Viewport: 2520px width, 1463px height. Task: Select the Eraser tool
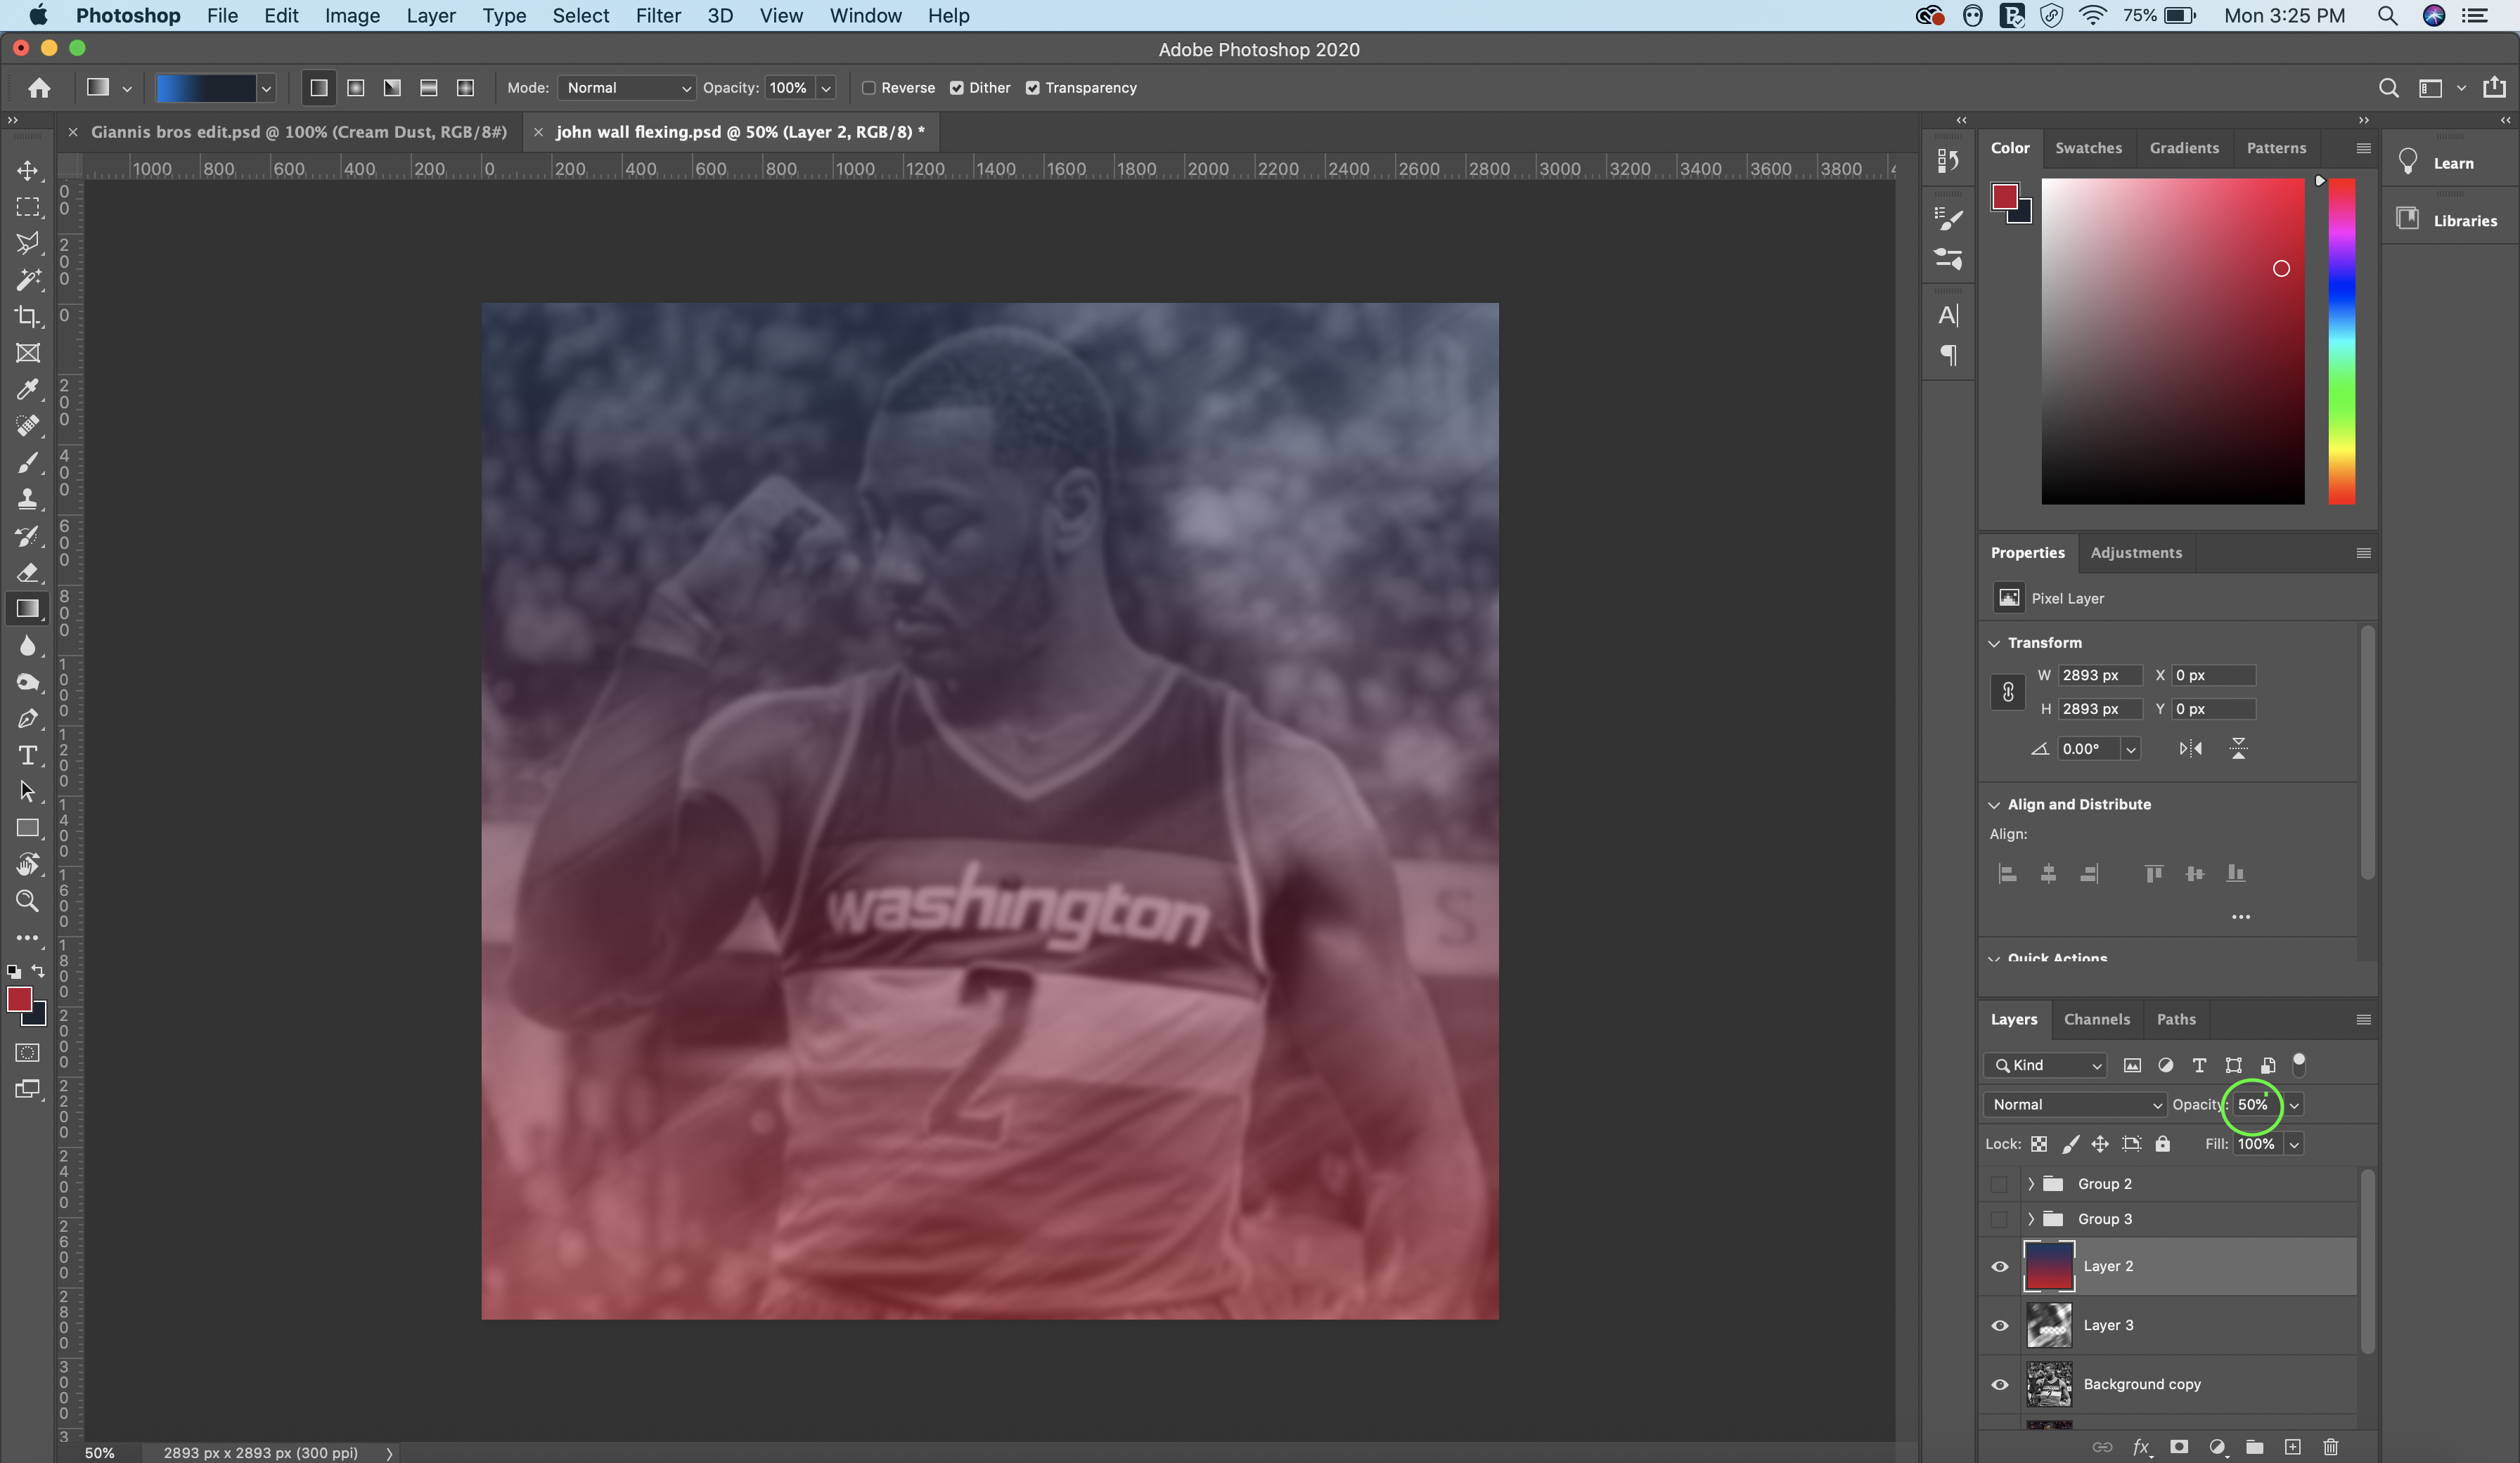tap(28, 573)
